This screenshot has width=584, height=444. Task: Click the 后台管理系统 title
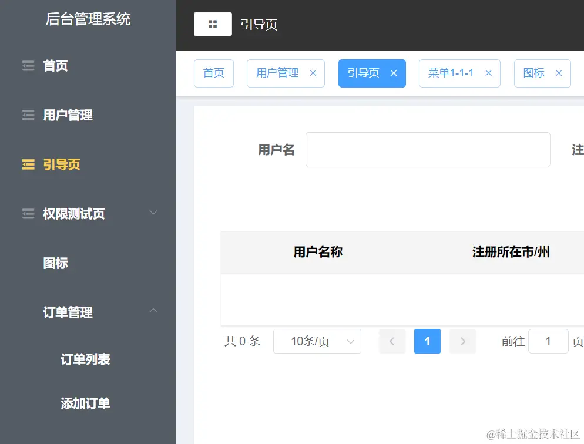tap(88, 19)
